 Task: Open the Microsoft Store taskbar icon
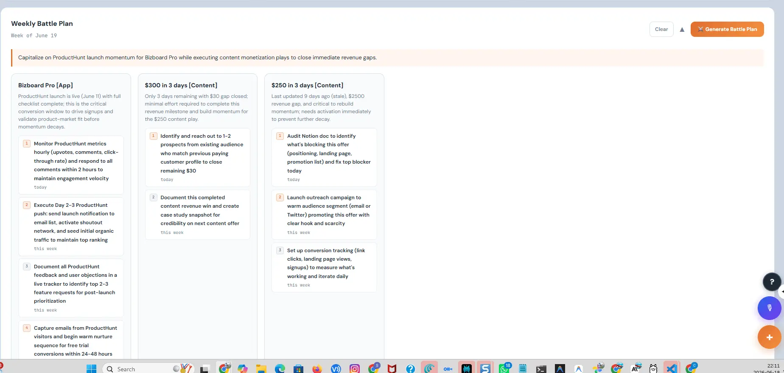pyautogui.click(x=299, y=369)
